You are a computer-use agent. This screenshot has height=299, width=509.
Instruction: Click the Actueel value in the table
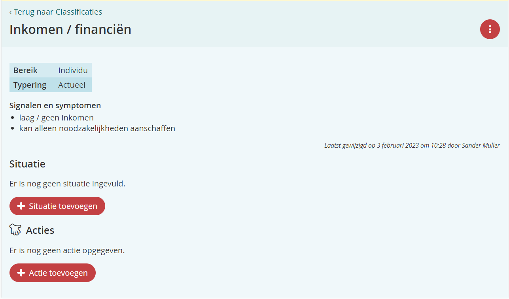click(72, 85)
